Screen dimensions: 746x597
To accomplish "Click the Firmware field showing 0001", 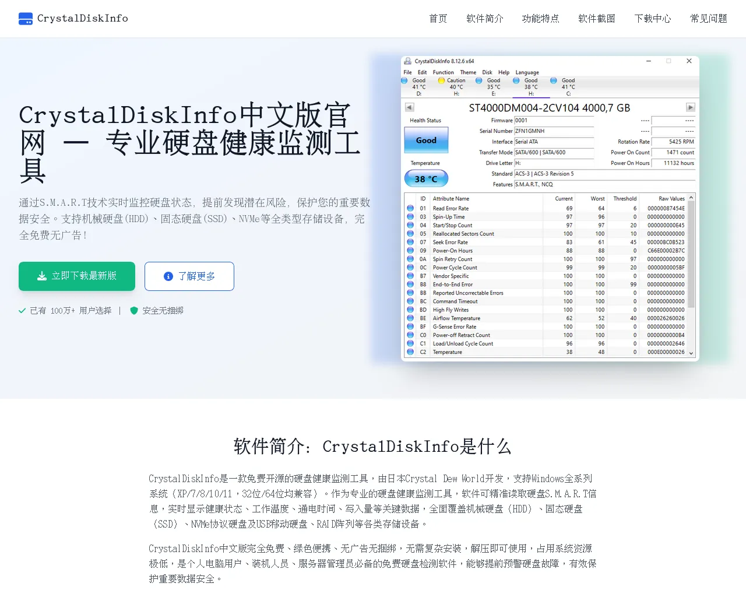I will 554,121.
